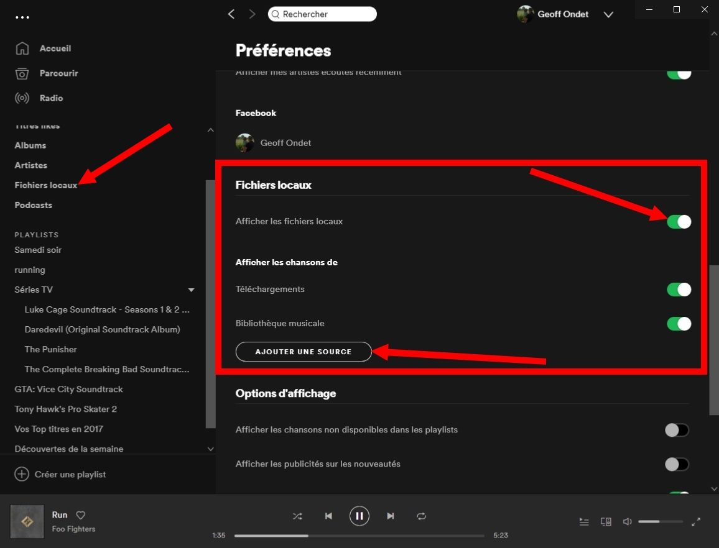Open the play queue icon

[584, 522]
